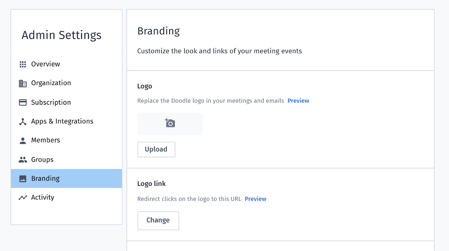Open the Subscription section
This screenshot has height=251, width=449.
(51, 102)
